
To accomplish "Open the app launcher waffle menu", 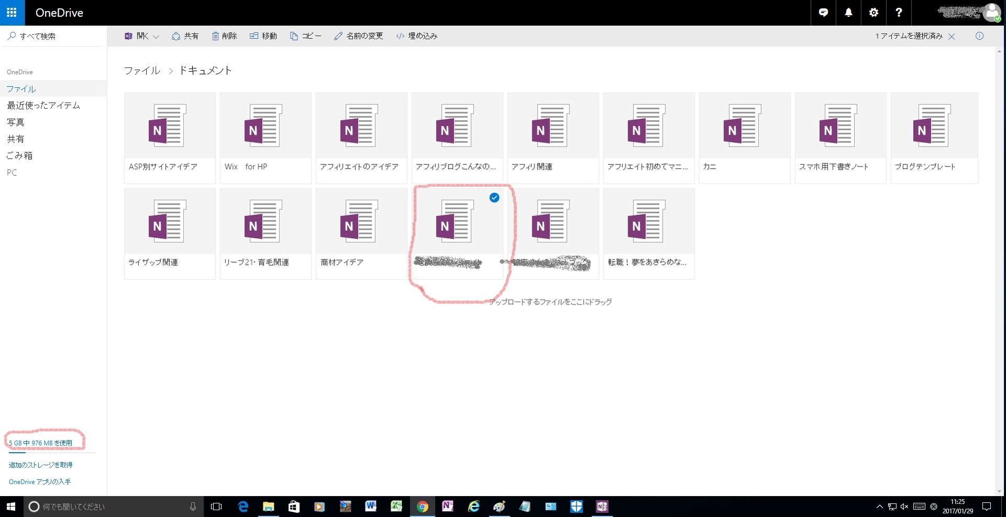I will tap(12, 13).
